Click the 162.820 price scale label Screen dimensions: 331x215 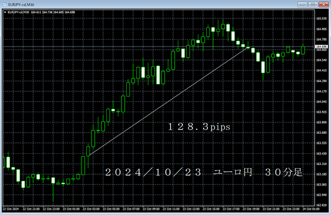(x=321, y=205)
